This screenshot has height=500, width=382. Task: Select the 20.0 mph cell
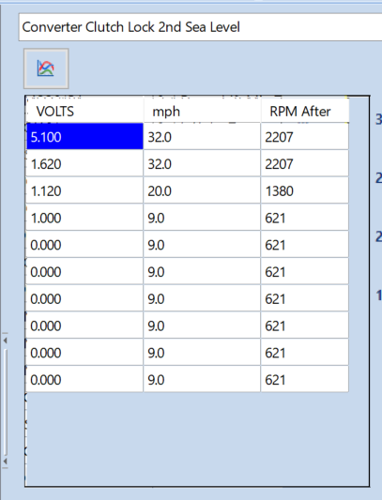202,190
